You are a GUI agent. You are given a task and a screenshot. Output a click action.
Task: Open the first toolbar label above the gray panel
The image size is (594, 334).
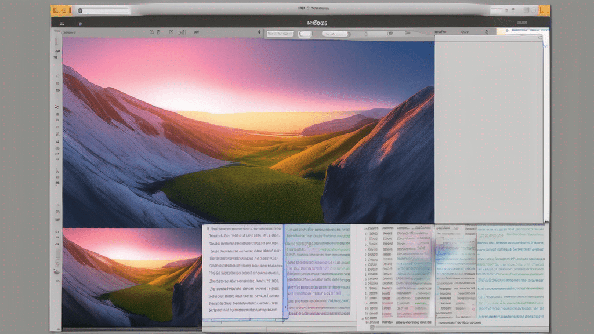[442, 32]
